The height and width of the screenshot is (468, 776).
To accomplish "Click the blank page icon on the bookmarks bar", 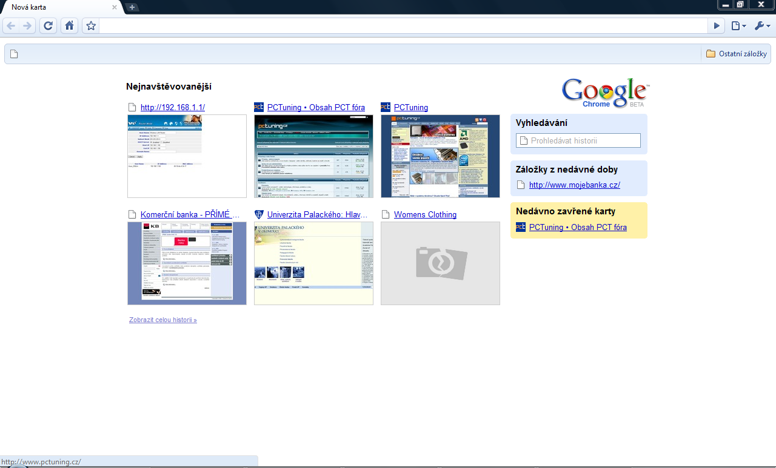I will tap(14, 54).
